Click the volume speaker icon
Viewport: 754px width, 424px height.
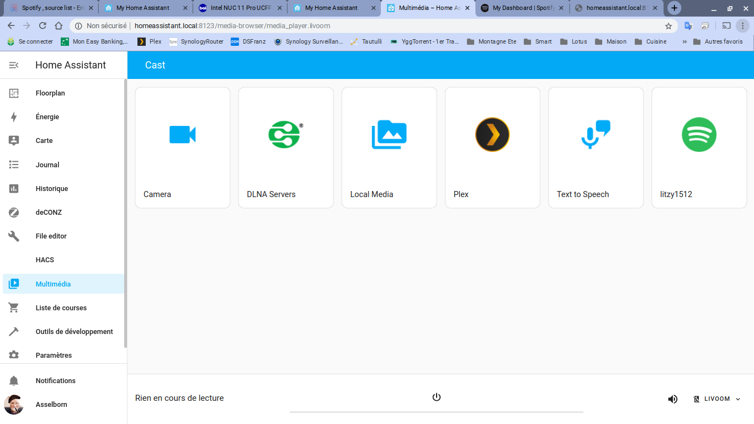673,399
